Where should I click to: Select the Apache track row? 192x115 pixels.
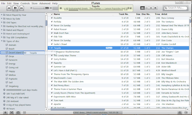(118, 104)
